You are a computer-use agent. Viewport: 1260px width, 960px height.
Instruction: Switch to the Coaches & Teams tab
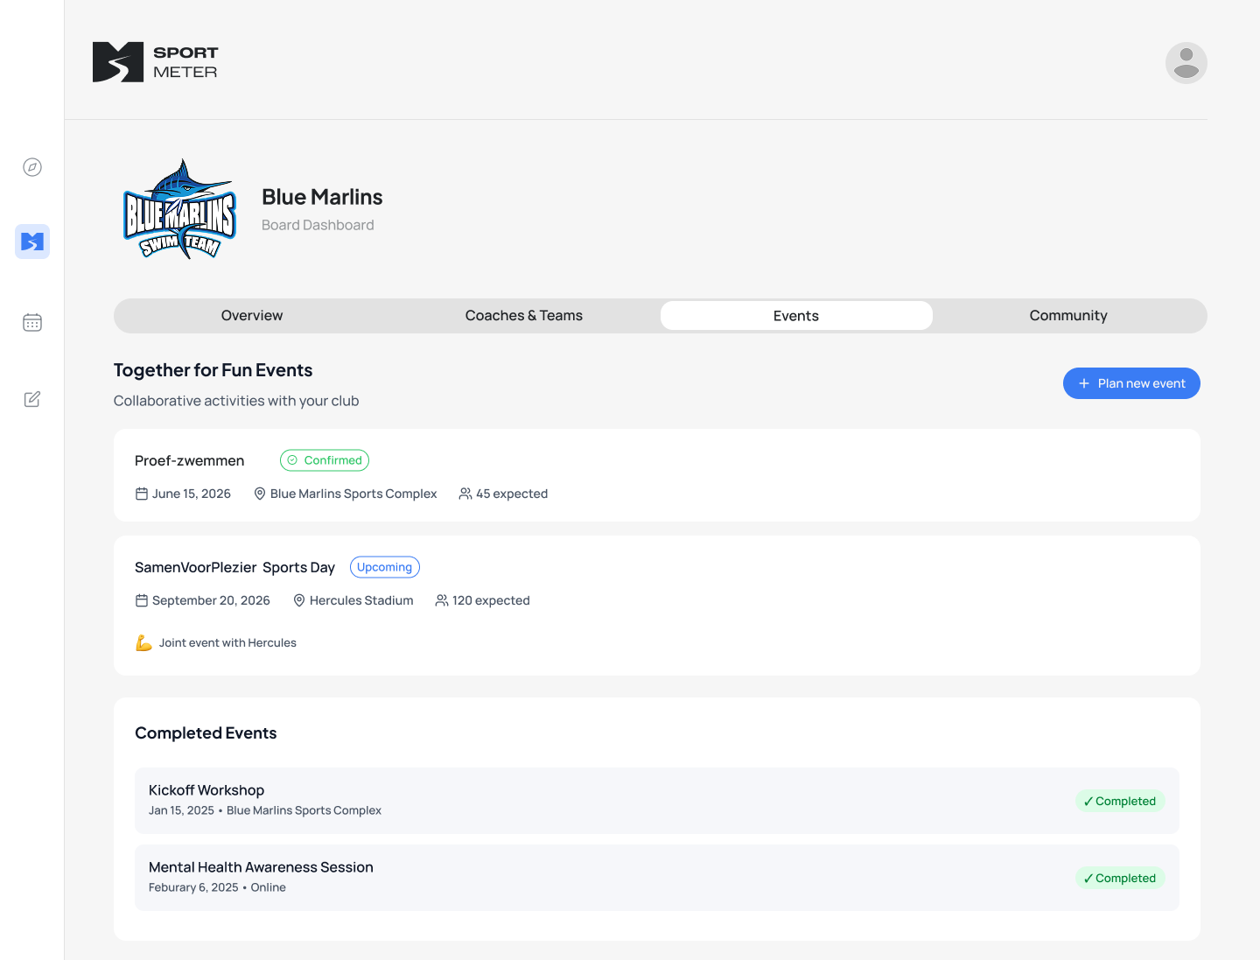523,316
